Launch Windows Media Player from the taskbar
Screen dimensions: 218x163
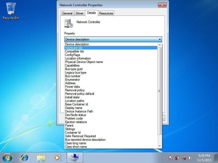click(x=57, y=158)
